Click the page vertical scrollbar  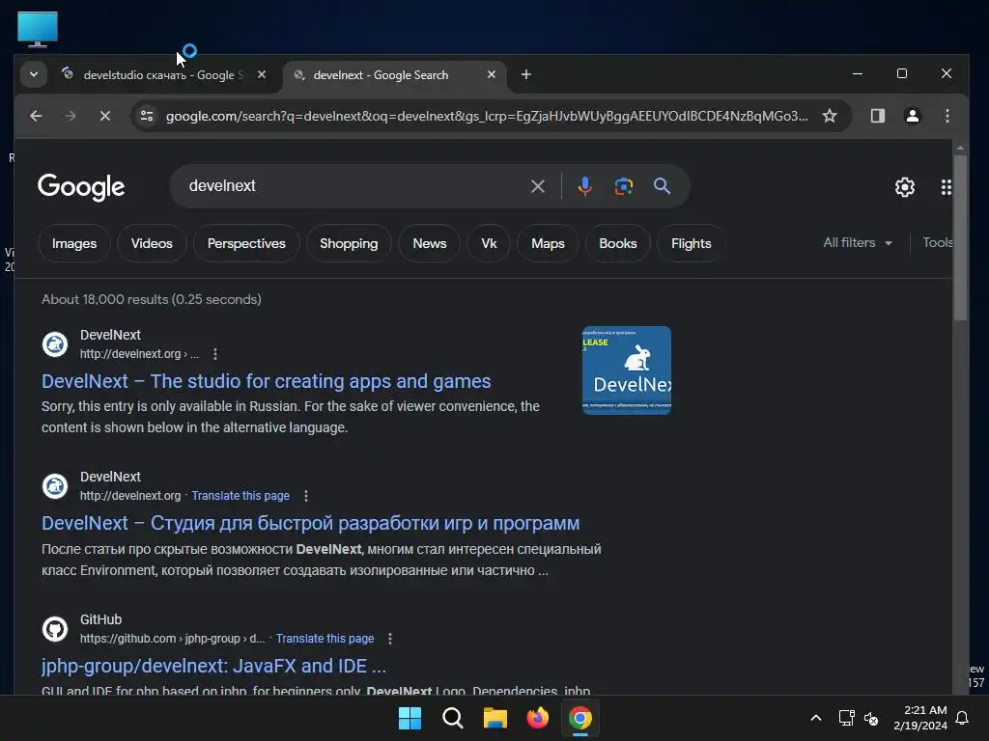coord(960,236)
